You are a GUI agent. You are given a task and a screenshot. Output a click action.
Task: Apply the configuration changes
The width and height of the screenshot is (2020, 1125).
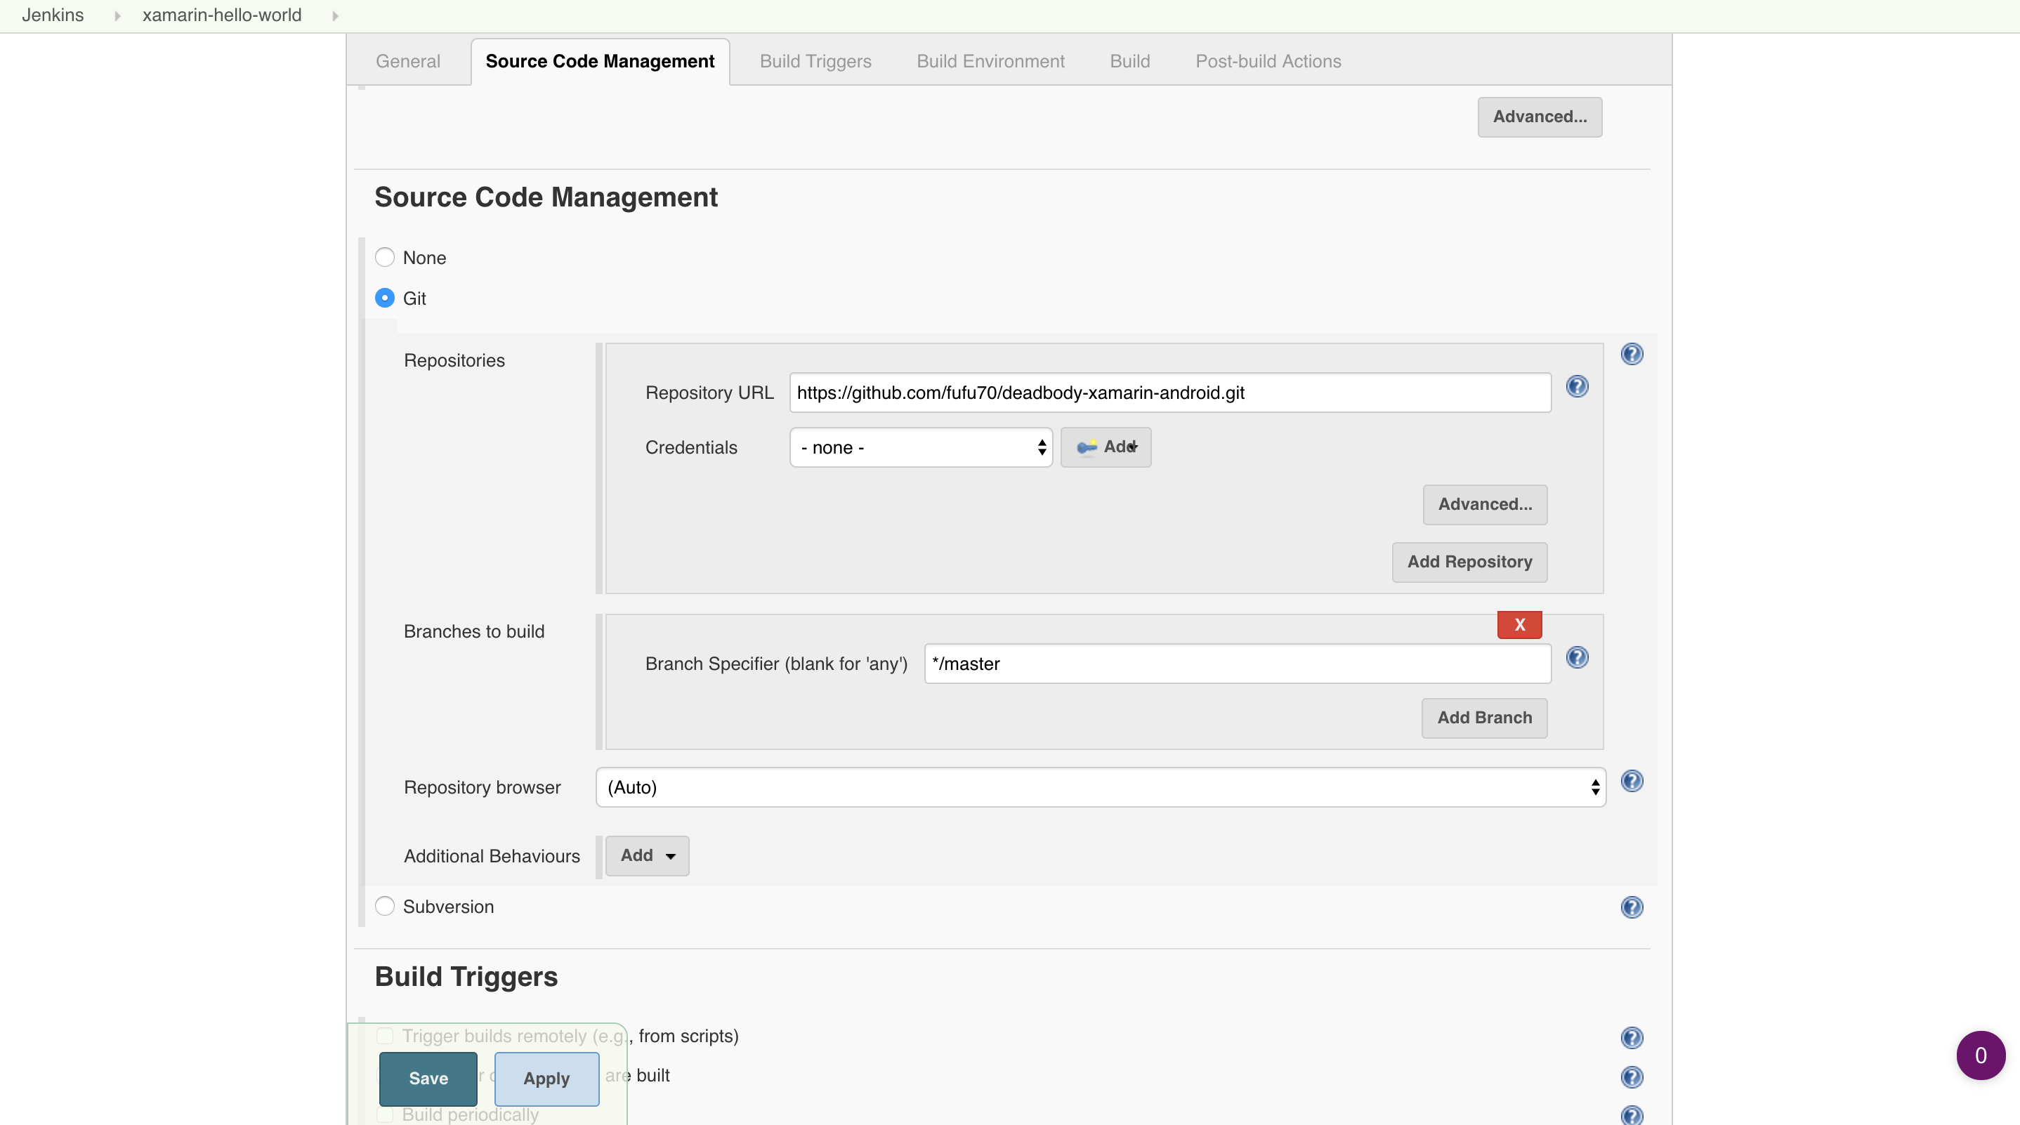click(546, 1079)
